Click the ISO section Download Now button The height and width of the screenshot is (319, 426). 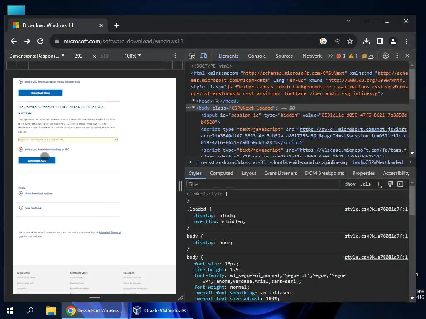(37, 160)
